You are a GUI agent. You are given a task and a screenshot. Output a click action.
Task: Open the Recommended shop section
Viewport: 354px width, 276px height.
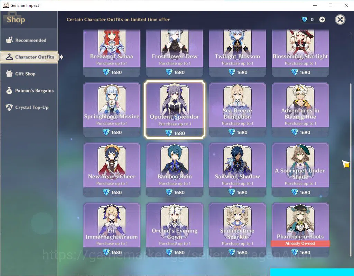coord(29,40)
